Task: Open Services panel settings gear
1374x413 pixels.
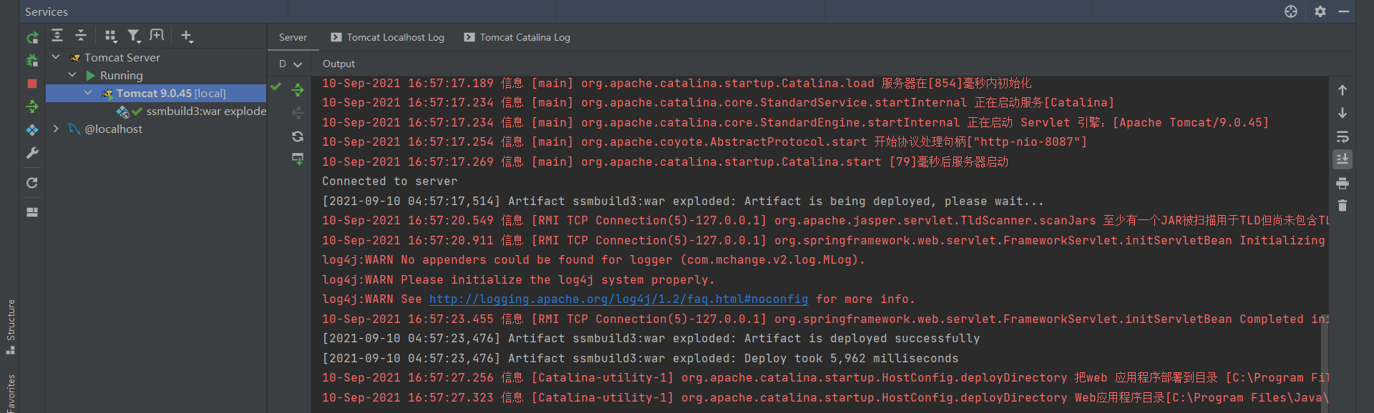Action: click(x=1320, y=11)
